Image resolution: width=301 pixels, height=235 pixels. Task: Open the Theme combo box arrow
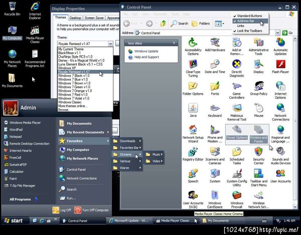(110, 44)
